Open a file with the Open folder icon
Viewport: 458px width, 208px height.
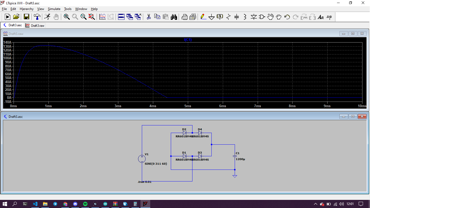[16, 17]
